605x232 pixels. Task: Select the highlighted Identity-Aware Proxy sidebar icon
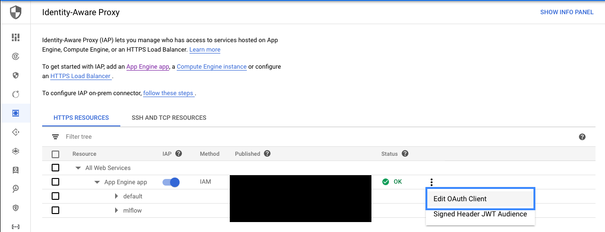pyautogui.click(x=16, y=113)
